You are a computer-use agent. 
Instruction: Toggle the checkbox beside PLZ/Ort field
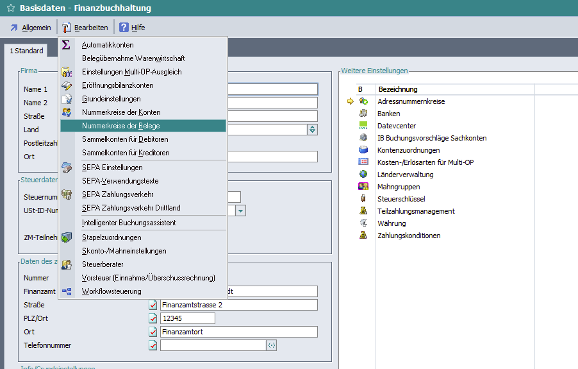pos(153,318)
